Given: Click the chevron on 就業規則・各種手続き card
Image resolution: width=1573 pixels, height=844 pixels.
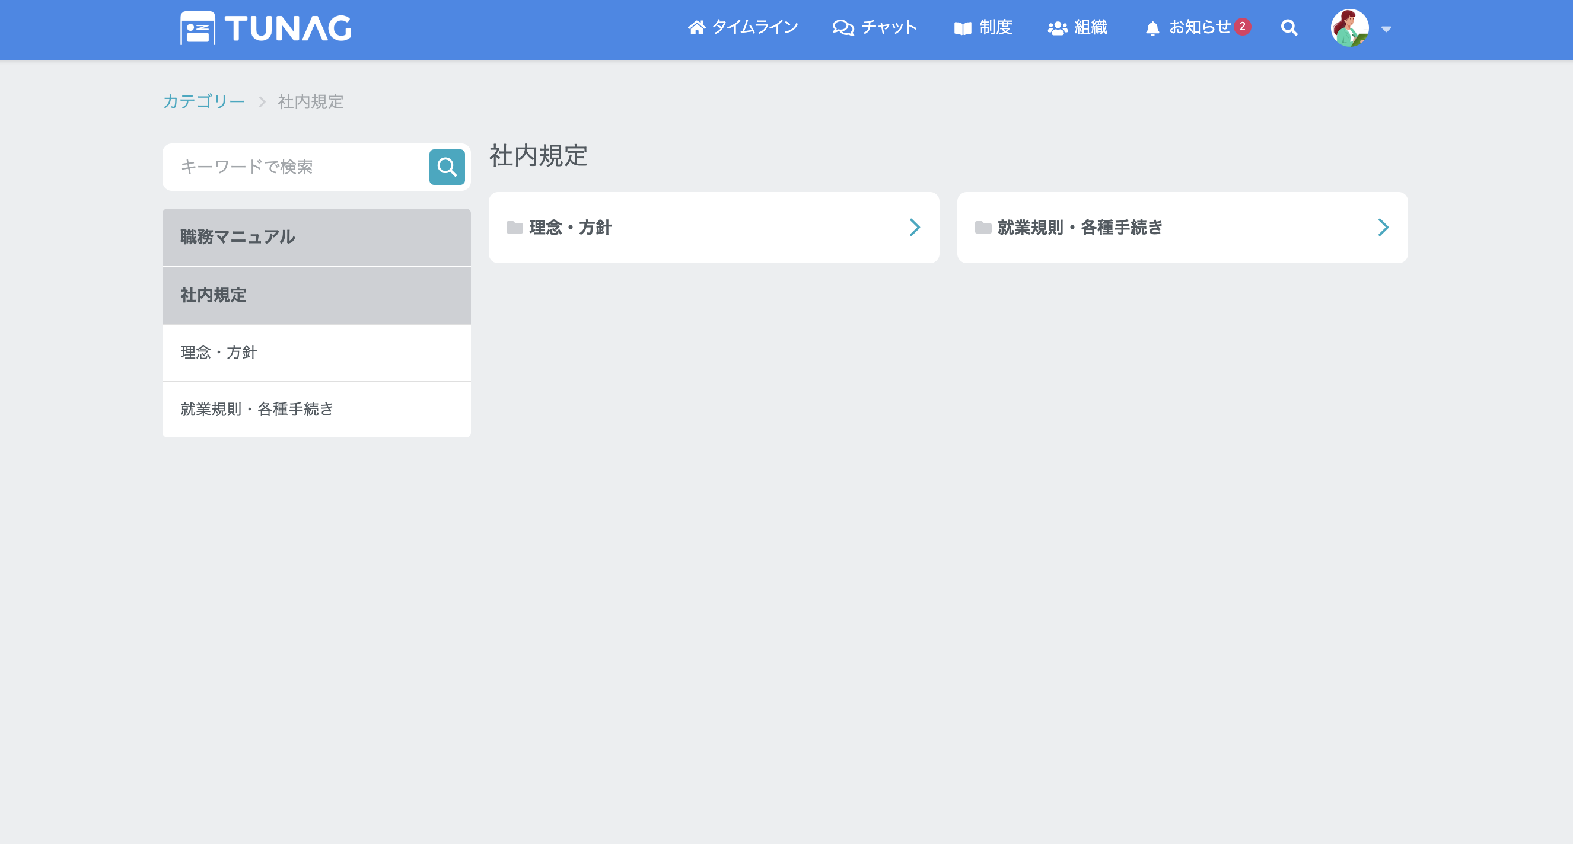Looking at the screenshot, I should coord(1383,228).
